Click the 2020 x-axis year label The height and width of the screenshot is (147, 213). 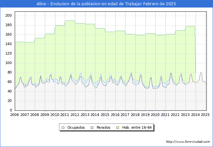[x=155, y=115]
